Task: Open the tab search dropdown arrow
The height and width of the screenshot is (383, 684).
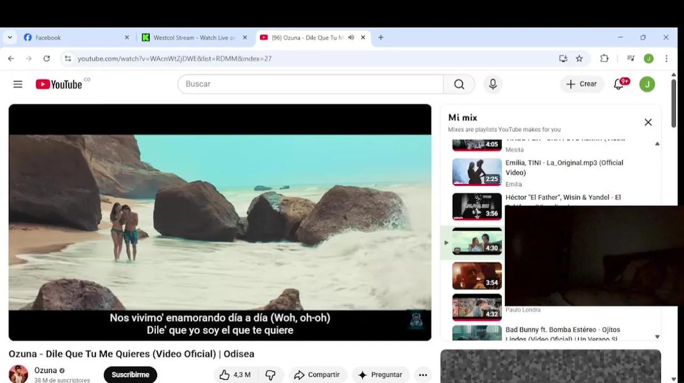Action: point(10,38)
